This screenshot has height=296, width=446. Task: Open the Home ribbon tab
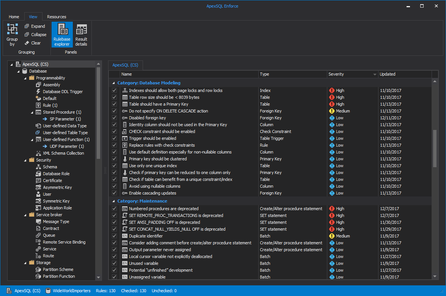(14, 17)
